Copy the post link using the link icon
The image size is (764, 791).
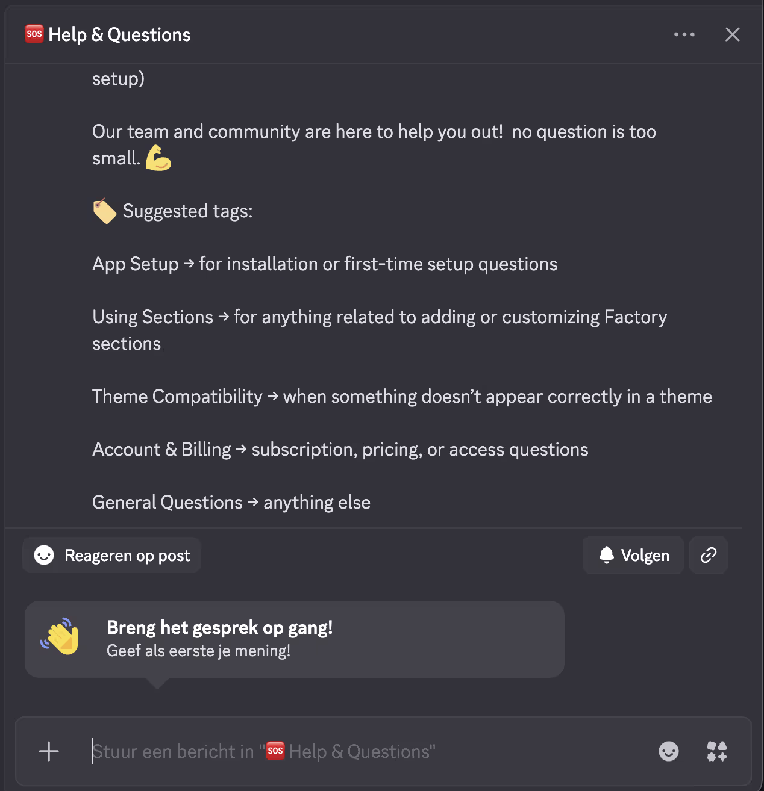pos(709,555)
